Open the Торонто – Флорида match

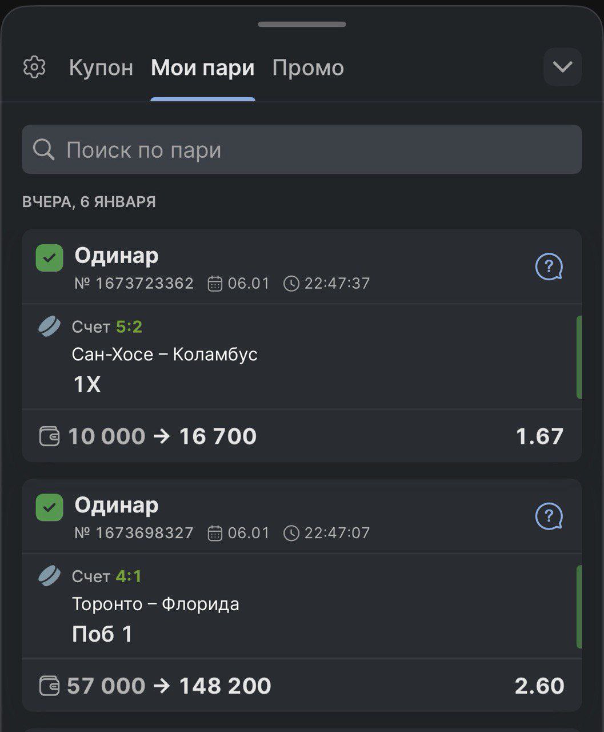[x=155, y=604]
